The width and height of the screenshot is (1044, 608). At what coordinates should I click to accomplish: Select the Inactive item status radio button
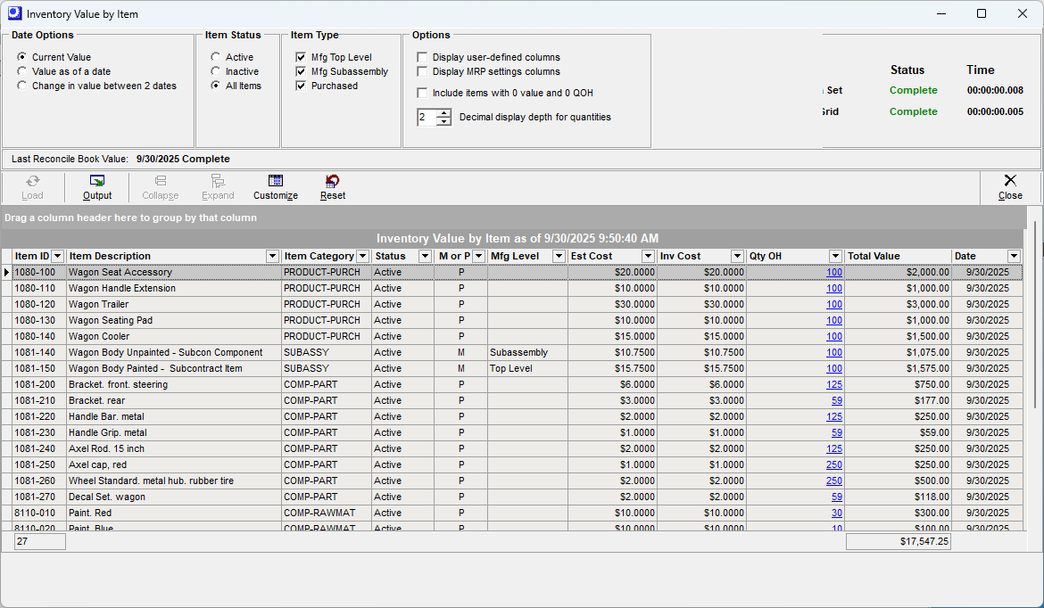pos(214,71)
